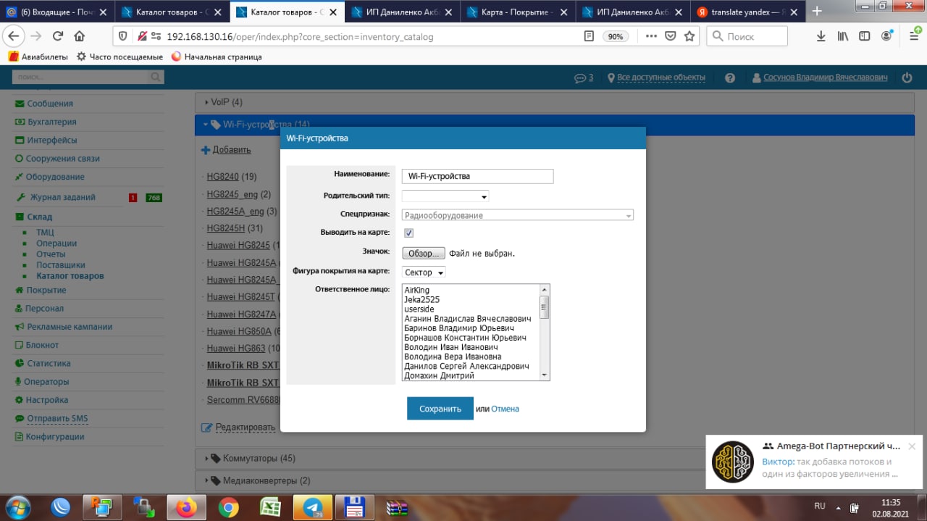Open the new tab plus button
Viewport: 927px width, 521px height.
click(x=817, y=12)
